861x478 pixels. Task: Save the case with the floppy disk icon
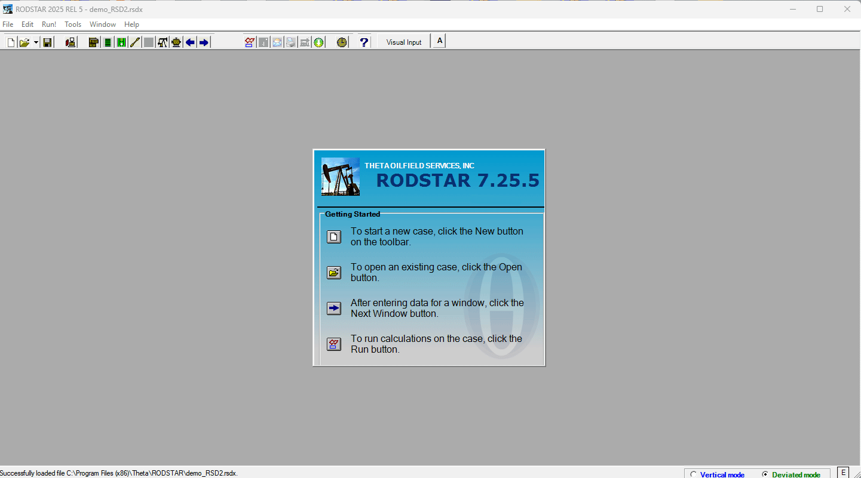click(47, 42)
